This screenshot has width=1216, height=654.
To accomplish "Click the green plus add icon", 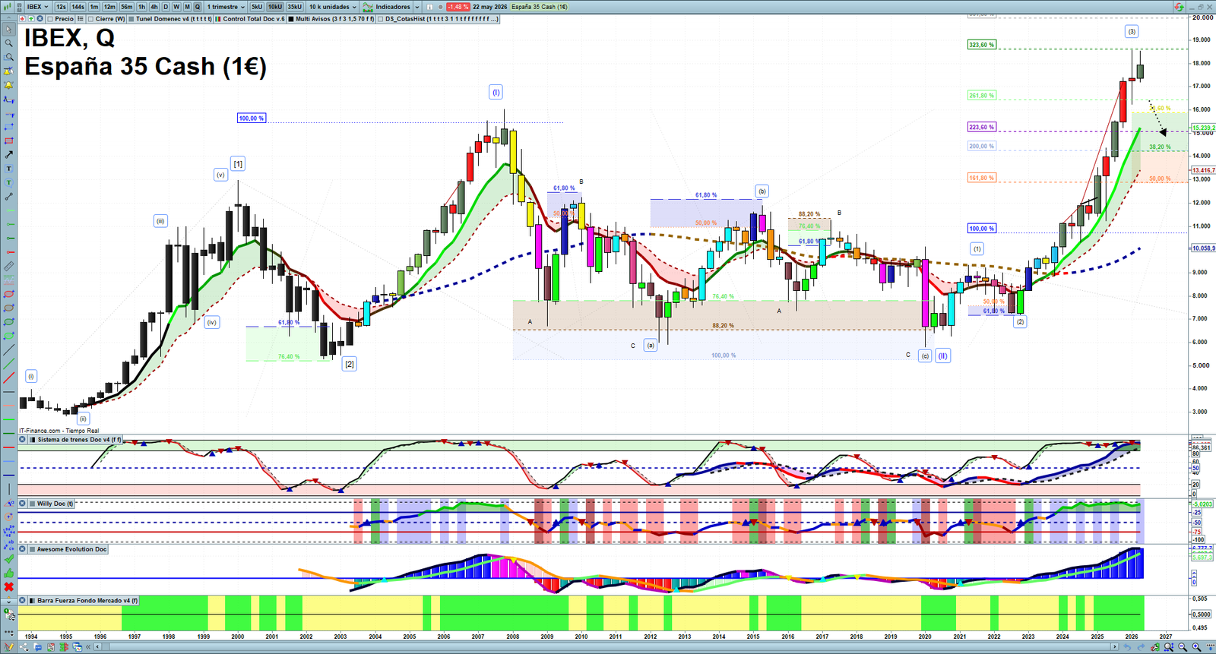I will point(31,18).
